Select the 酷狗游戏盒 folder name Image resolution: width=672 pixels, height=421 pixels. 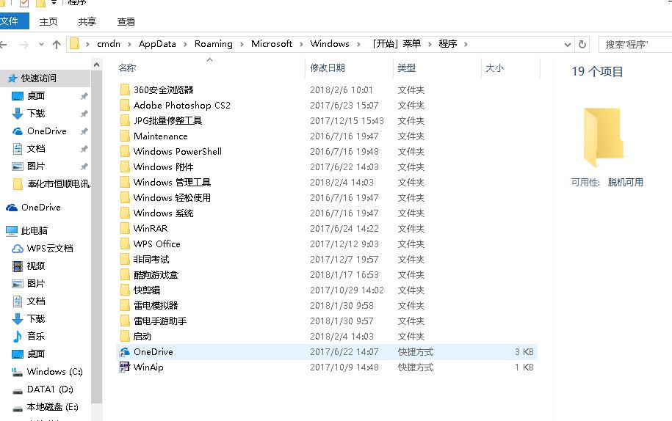(x=156, y=274)
